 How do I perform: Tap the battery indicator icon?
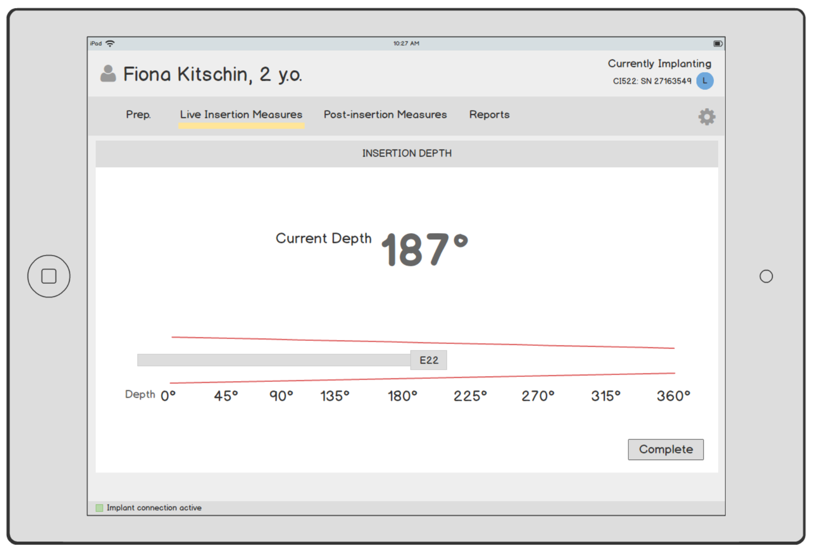(718, 43)
